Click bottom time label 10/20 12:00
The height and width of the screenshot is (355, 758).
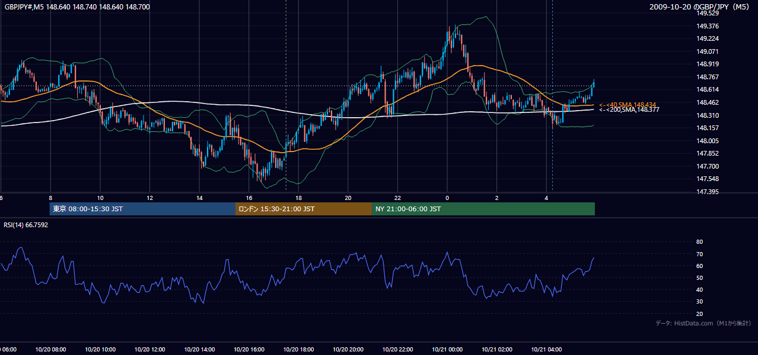pyautogui.click(x=149, y=350)
